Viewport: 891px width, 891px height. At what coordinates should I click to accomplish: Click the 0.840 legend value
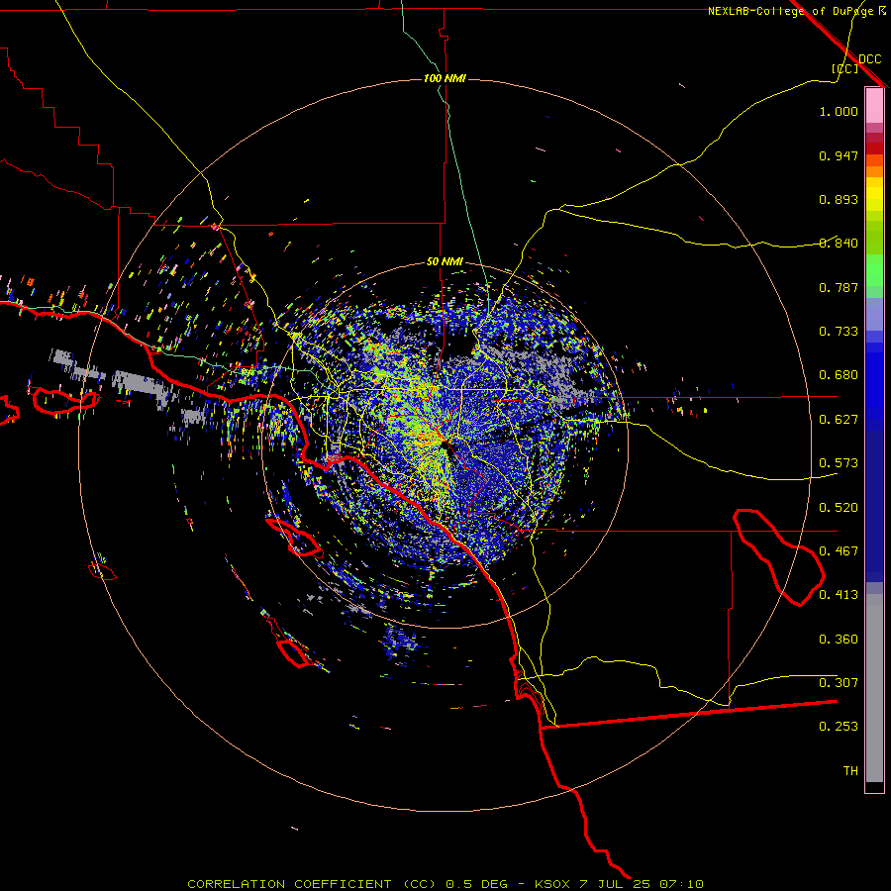click(x=839, y=244)
